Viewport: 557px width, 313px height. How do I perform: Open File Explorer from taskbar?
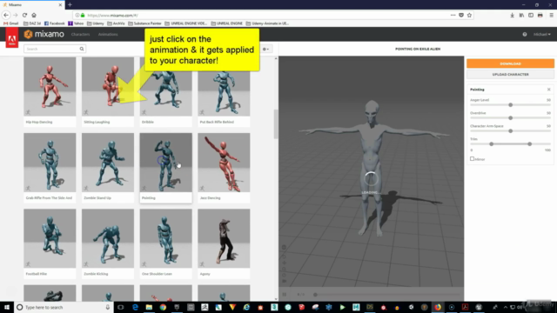(149, 307)
